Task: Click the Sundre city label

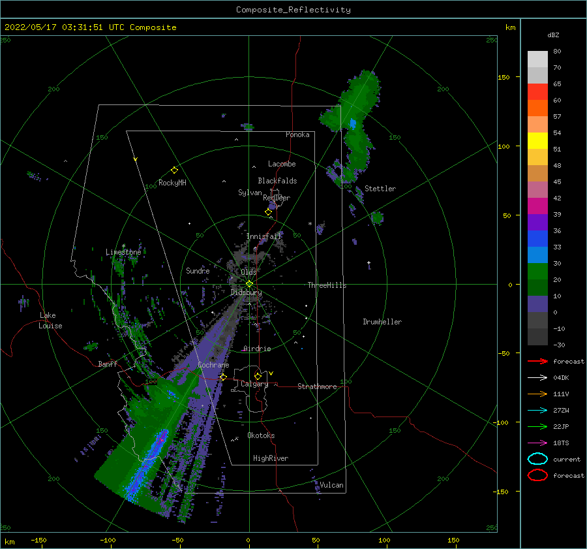Action: (198, 270)
